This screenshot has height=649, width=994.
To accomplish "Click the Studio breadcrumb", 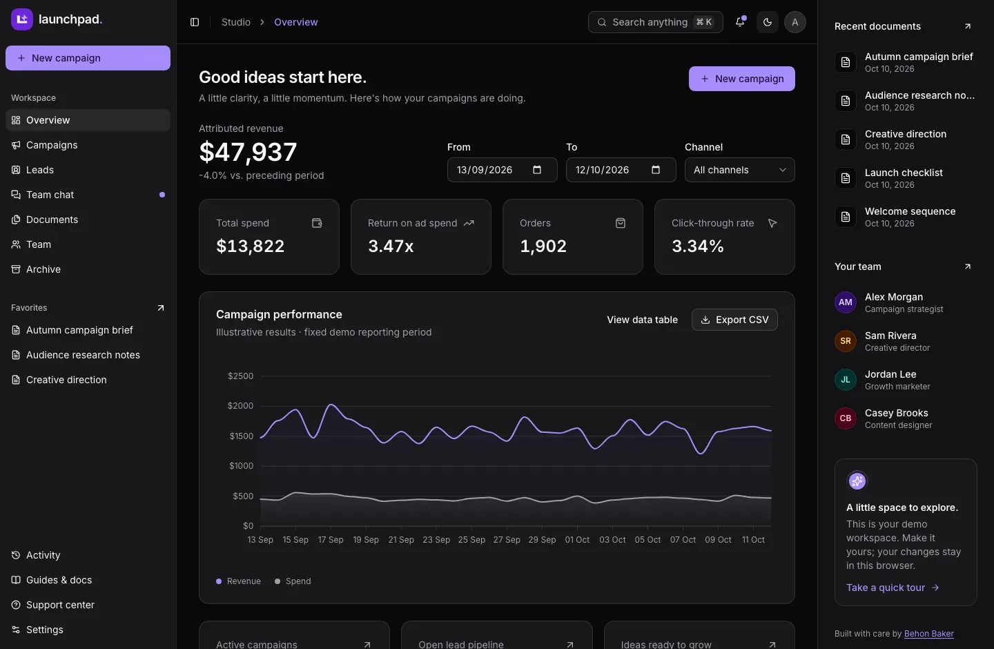I will coord(236,22).
